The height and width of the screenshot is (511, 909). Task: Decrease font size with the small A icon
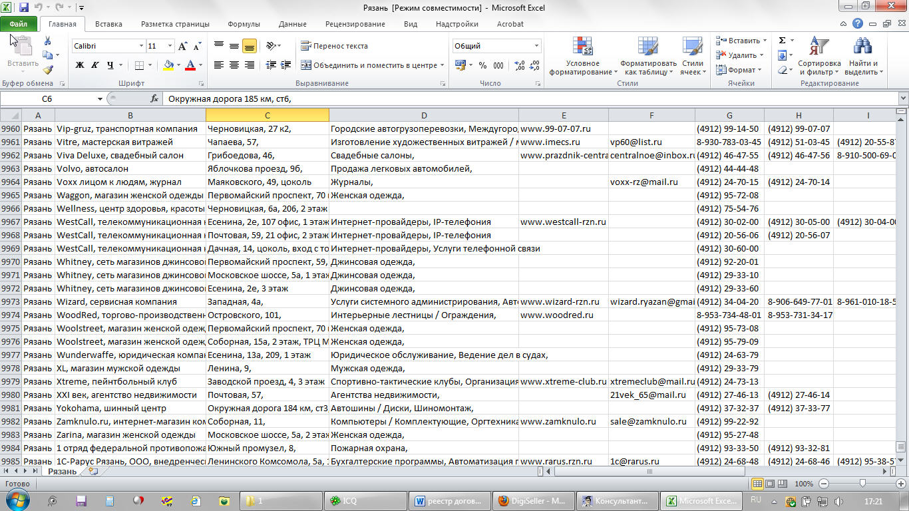click(197, 47)
